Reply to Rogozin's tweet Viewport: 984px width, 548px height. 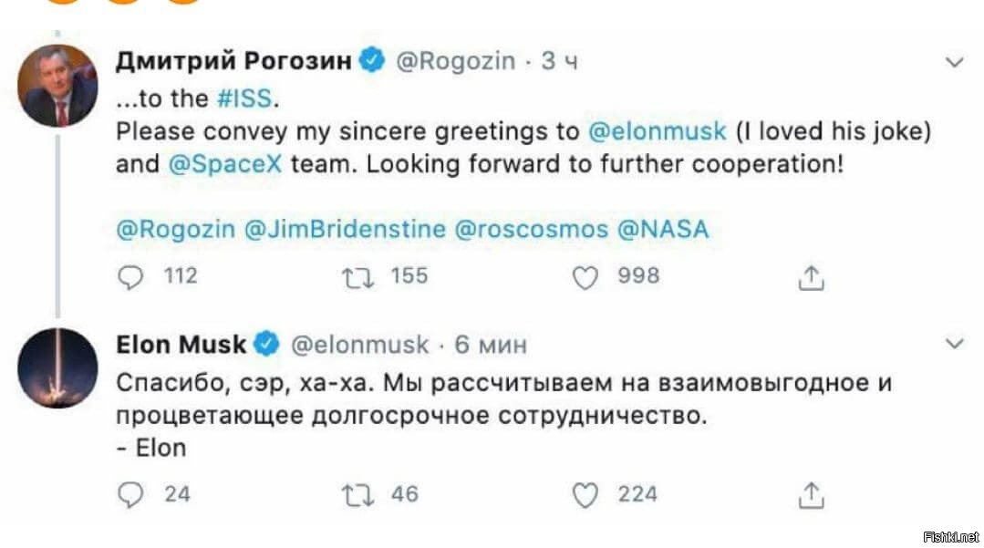[x=131, y=276]
